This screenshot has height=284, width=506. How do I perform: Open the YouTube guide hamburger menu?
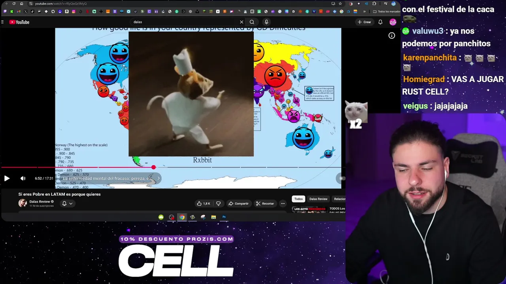click(2, 22)
